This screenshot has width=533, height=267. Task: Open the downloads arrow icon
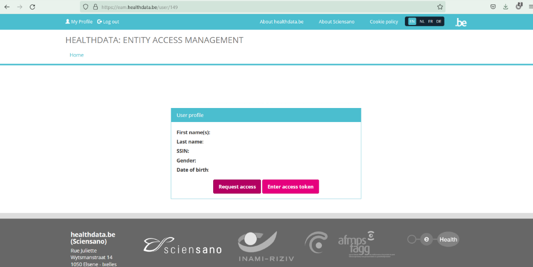[x=505, y=7]
